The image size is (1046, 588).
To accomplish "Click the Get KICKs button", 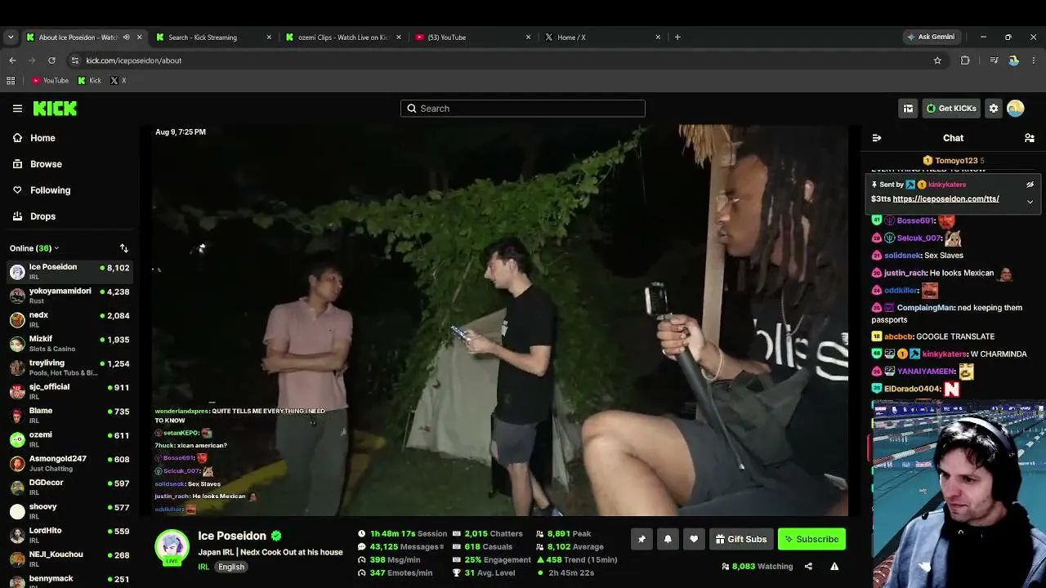I will 951,108.
